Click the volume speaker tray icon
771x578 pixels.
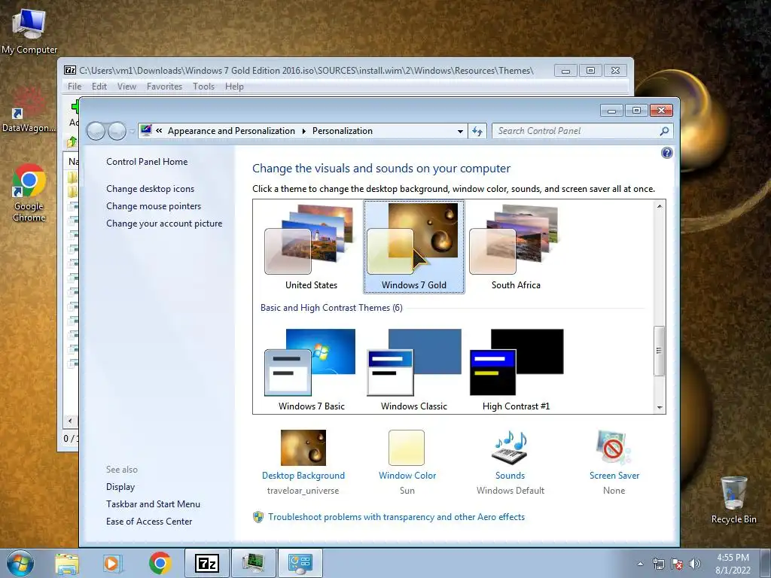[695, 564]
